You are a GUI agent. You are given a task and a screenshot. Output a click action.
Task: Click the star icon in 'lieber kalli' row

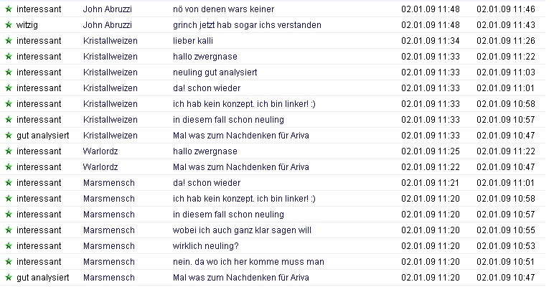9,41
